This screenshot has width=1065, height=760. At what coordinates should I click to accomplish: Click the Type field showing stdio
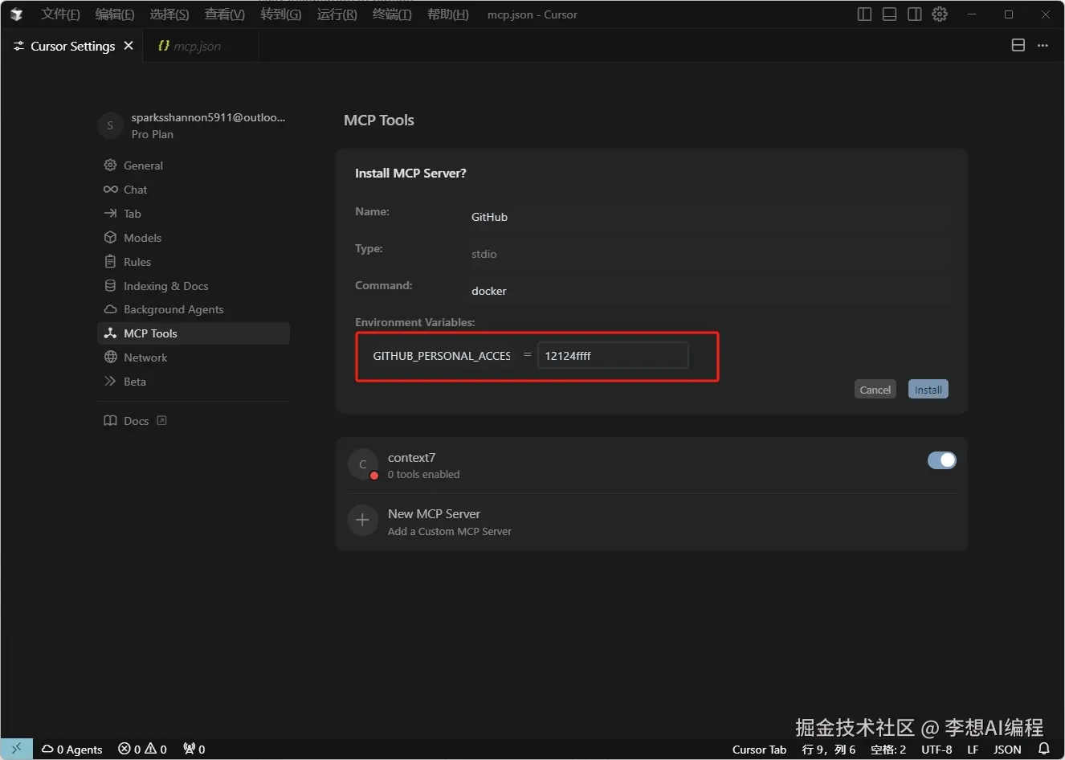[707, 254]
